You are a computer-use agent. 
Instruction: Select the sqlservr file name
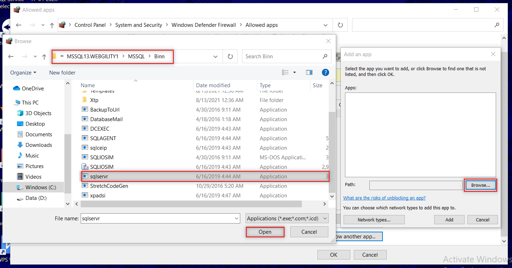(x=99, y=177)
